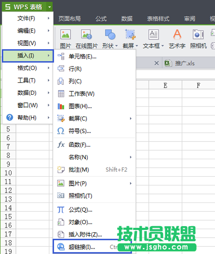
Task: Expand the 截屏(C) submenu arrow
Action: [131, 118]
